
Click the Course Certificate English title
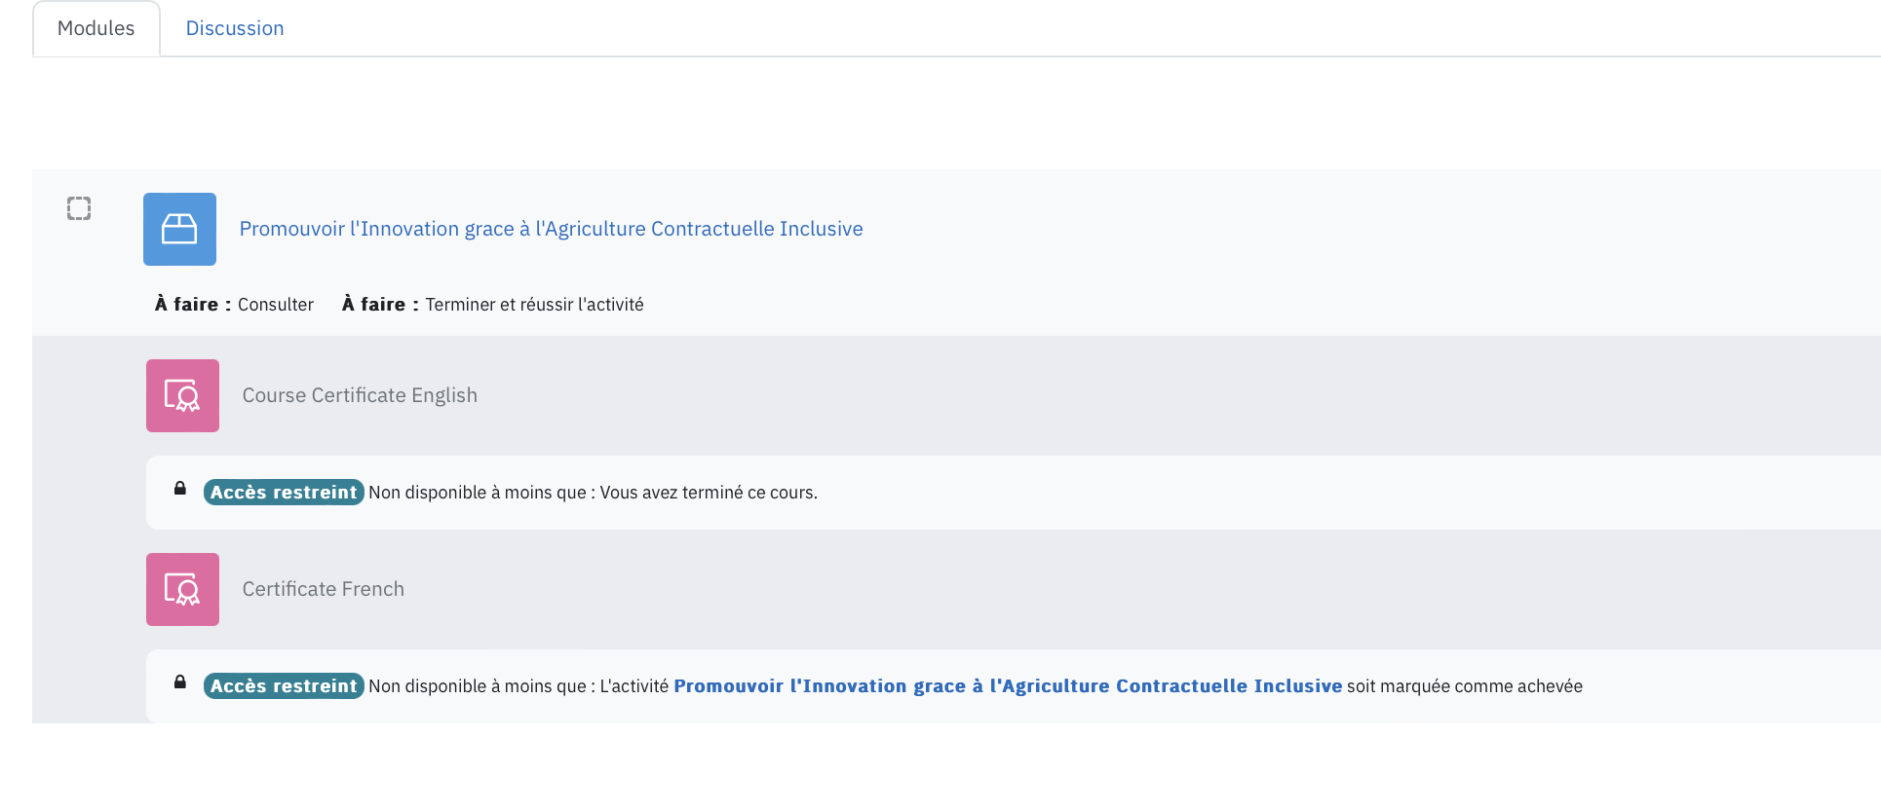[360, 395]
